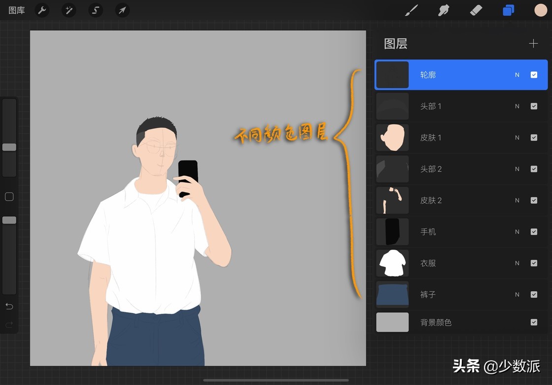
Task: Disable visibility of the 背景颜色 layer
Action: (x=534, y=322)
